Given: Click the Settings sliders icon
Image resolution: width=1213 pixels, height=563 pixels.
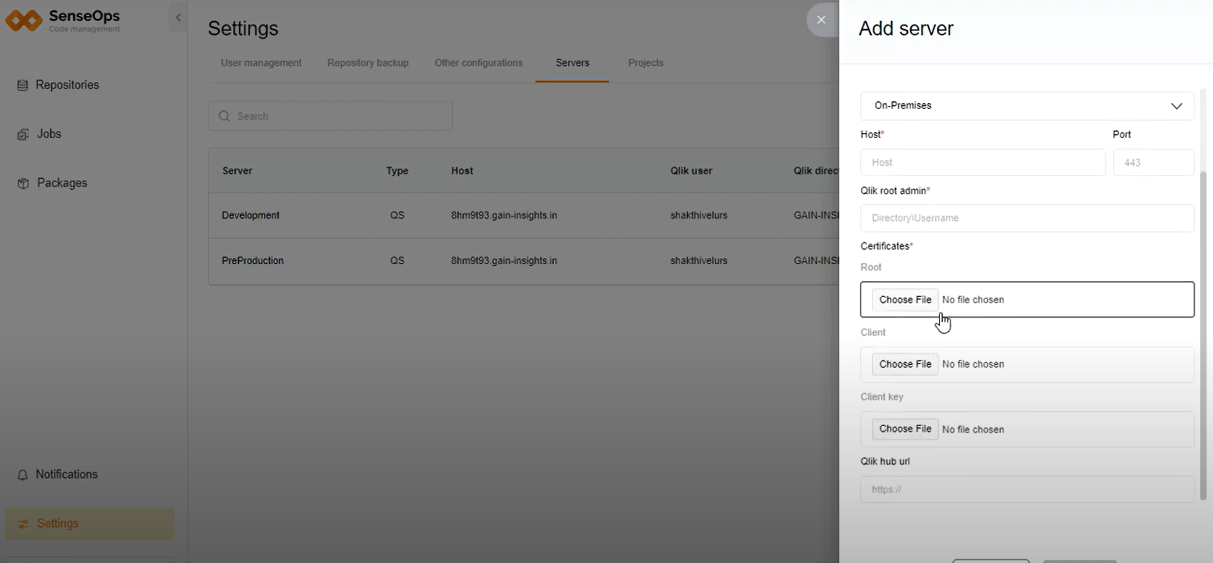Looking at the screenshot, I should pos(23,524).
